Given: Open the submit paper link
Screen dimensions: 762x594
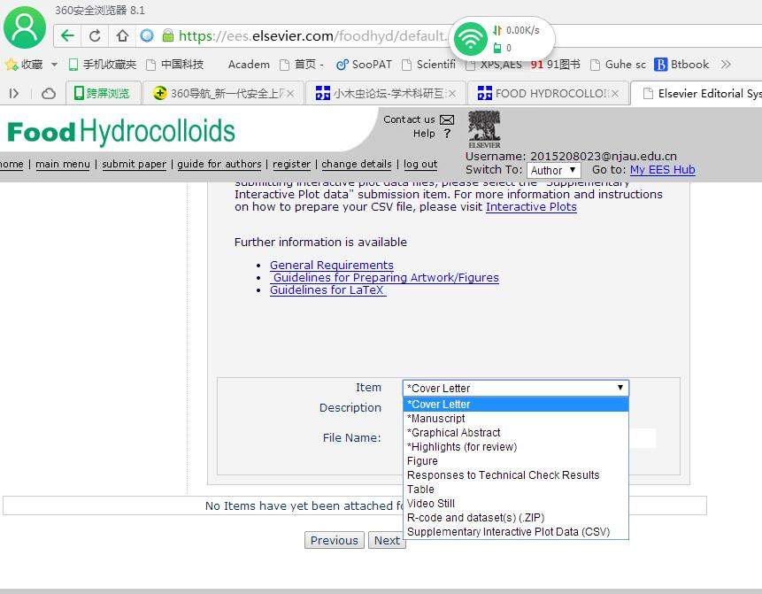Looking at the screenshot, I should point(135,165).
